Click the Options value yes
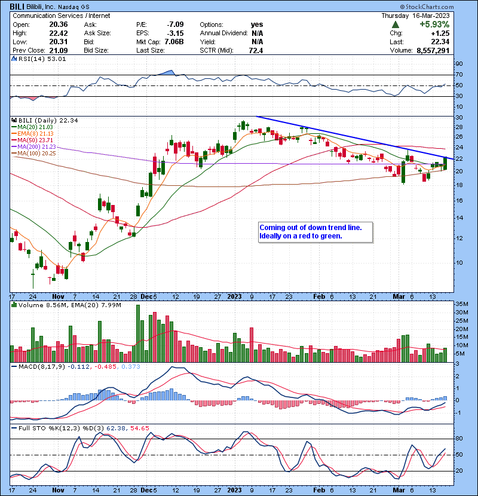 click(257, 25)
